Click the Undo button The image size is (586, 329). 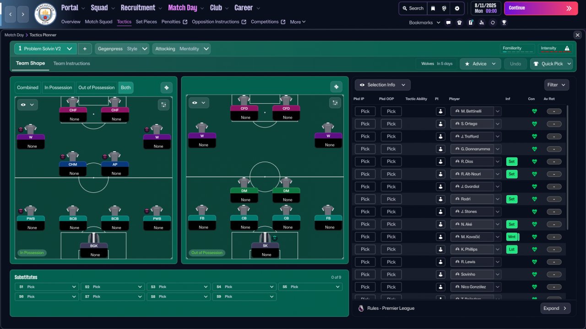click(x=515, y=64)
